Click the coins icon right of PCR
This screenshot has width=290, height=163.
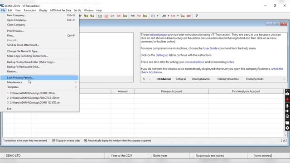click(x=145, y=16)
